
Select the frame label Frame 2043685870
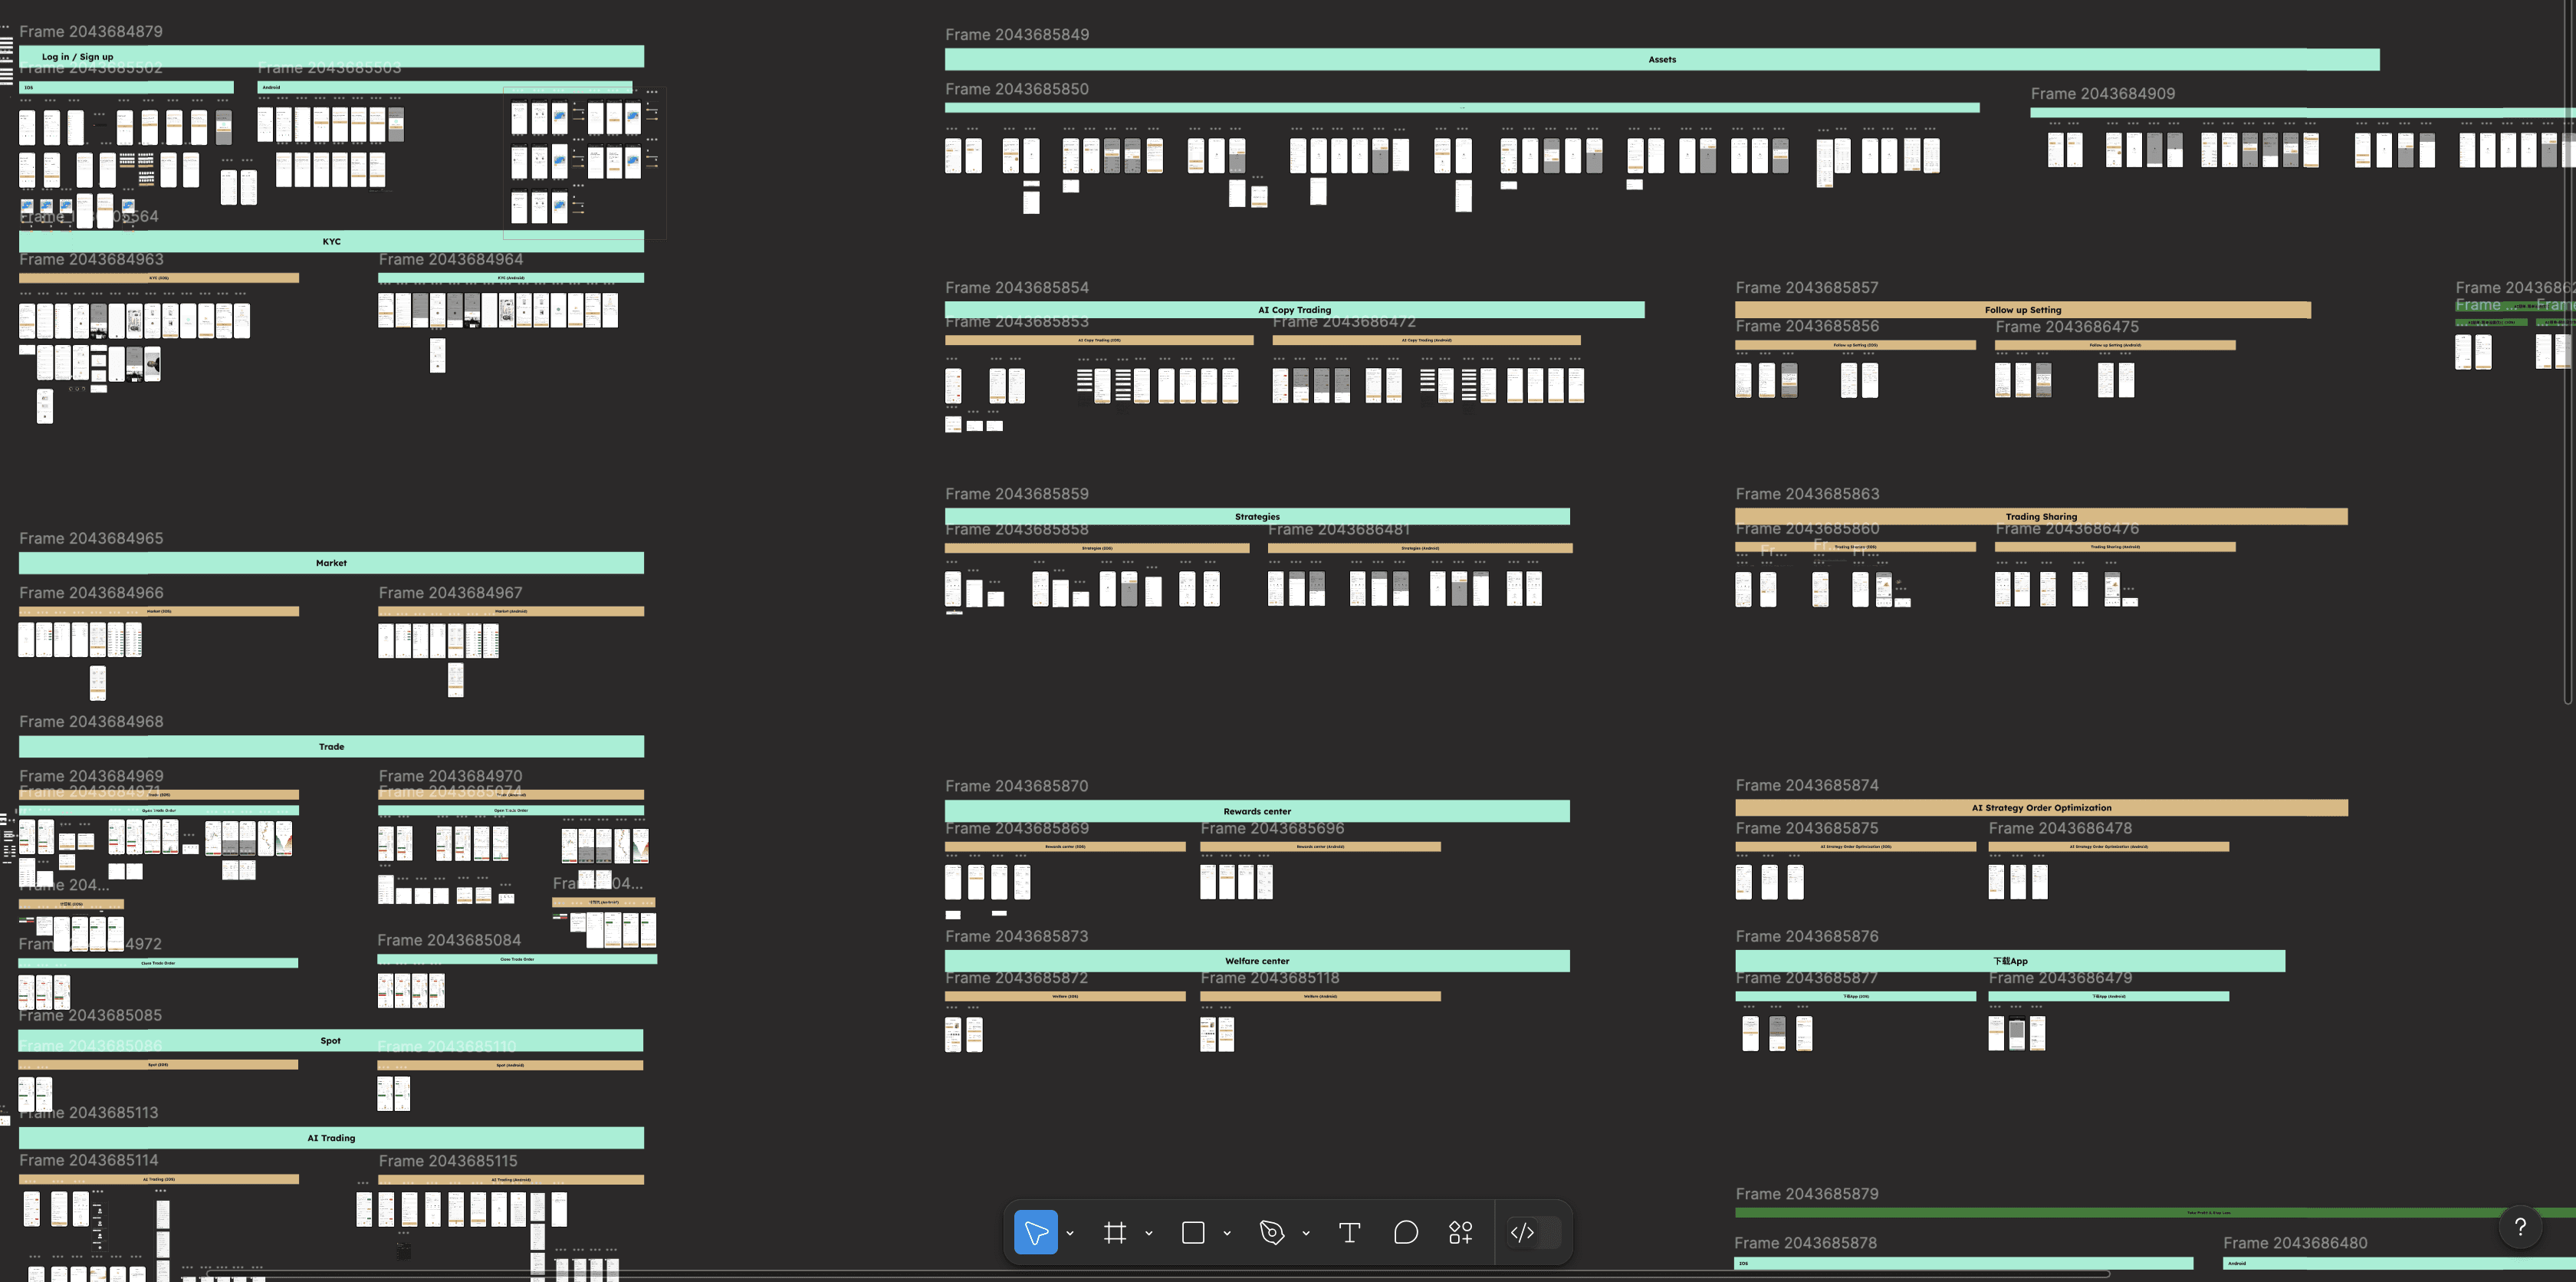1016,786
